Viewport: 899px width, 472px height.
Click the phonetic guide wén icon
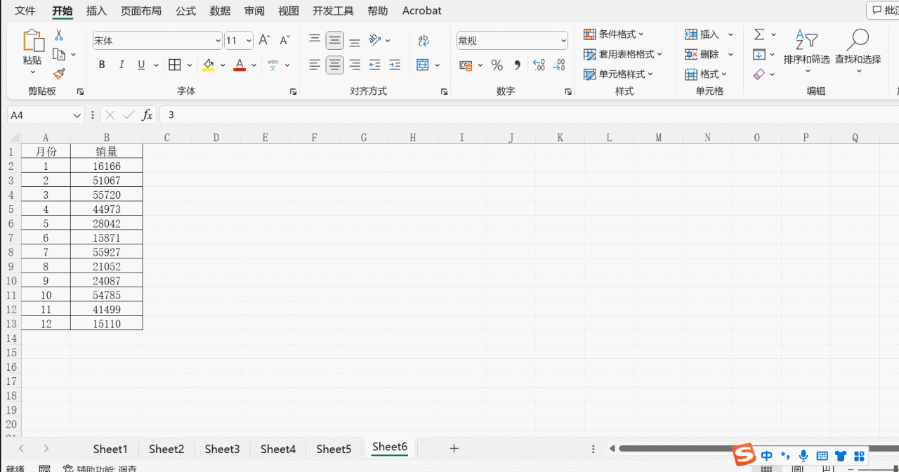click(273, 65)
